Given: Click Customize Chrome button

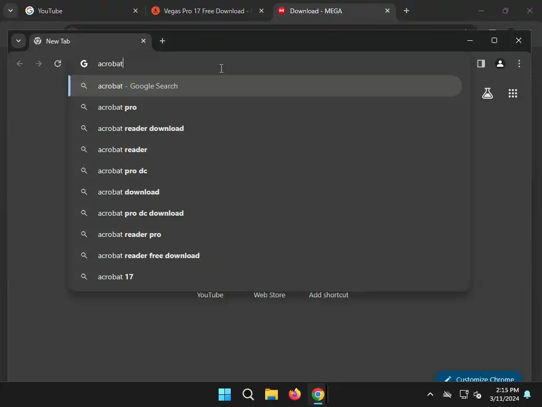Looking at the screenshot, I should click(x=478, y=378).
